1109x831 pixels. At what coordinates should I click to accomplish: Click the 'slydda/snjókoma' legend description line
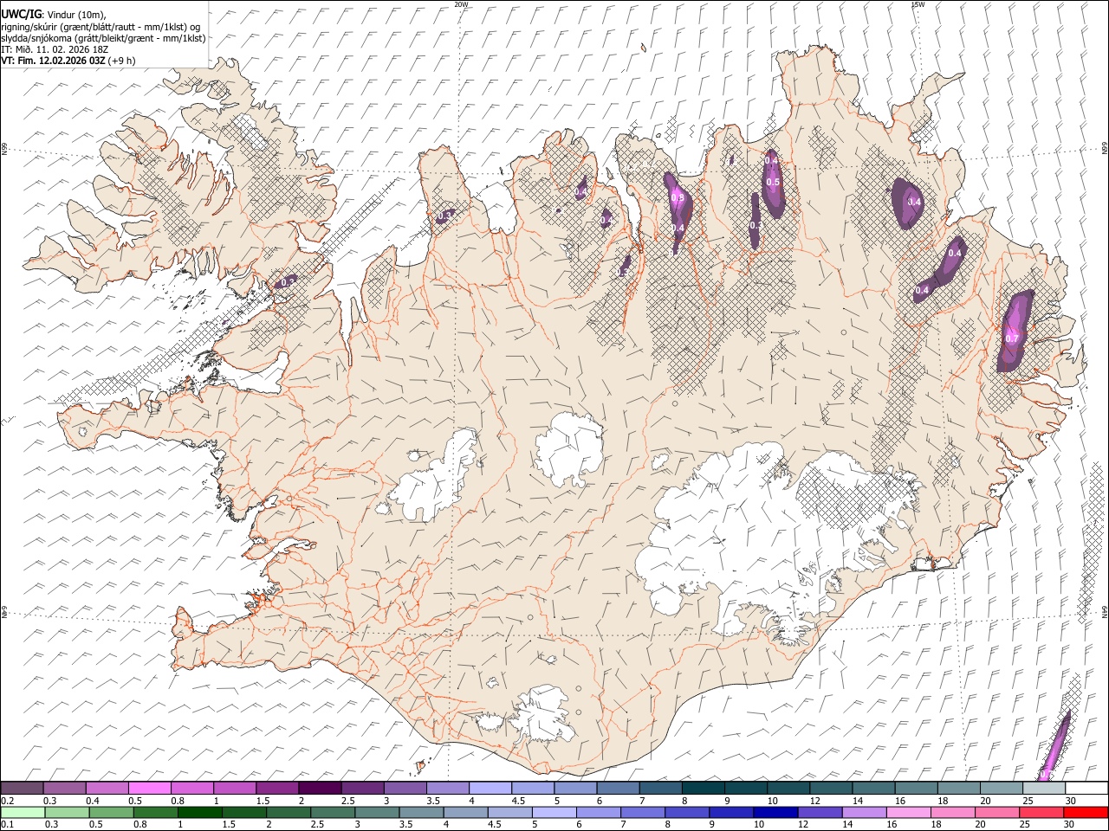point(103,38)
